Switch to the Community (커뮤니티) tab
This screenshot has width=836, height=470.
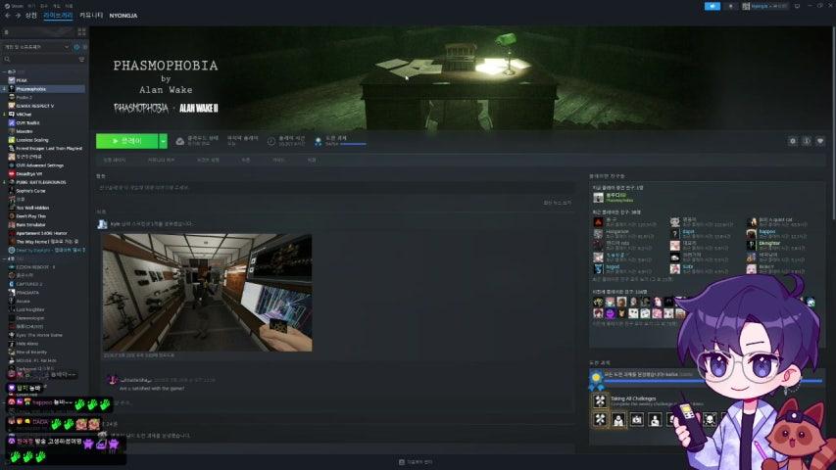[90, 16]
